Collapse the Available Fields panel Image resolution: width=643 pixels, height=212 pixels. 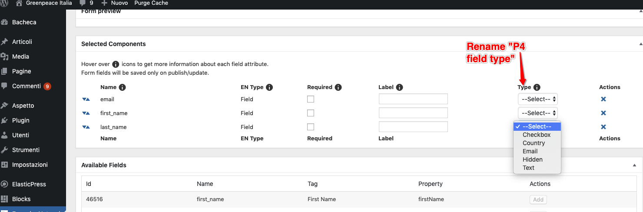coord(634,165)
